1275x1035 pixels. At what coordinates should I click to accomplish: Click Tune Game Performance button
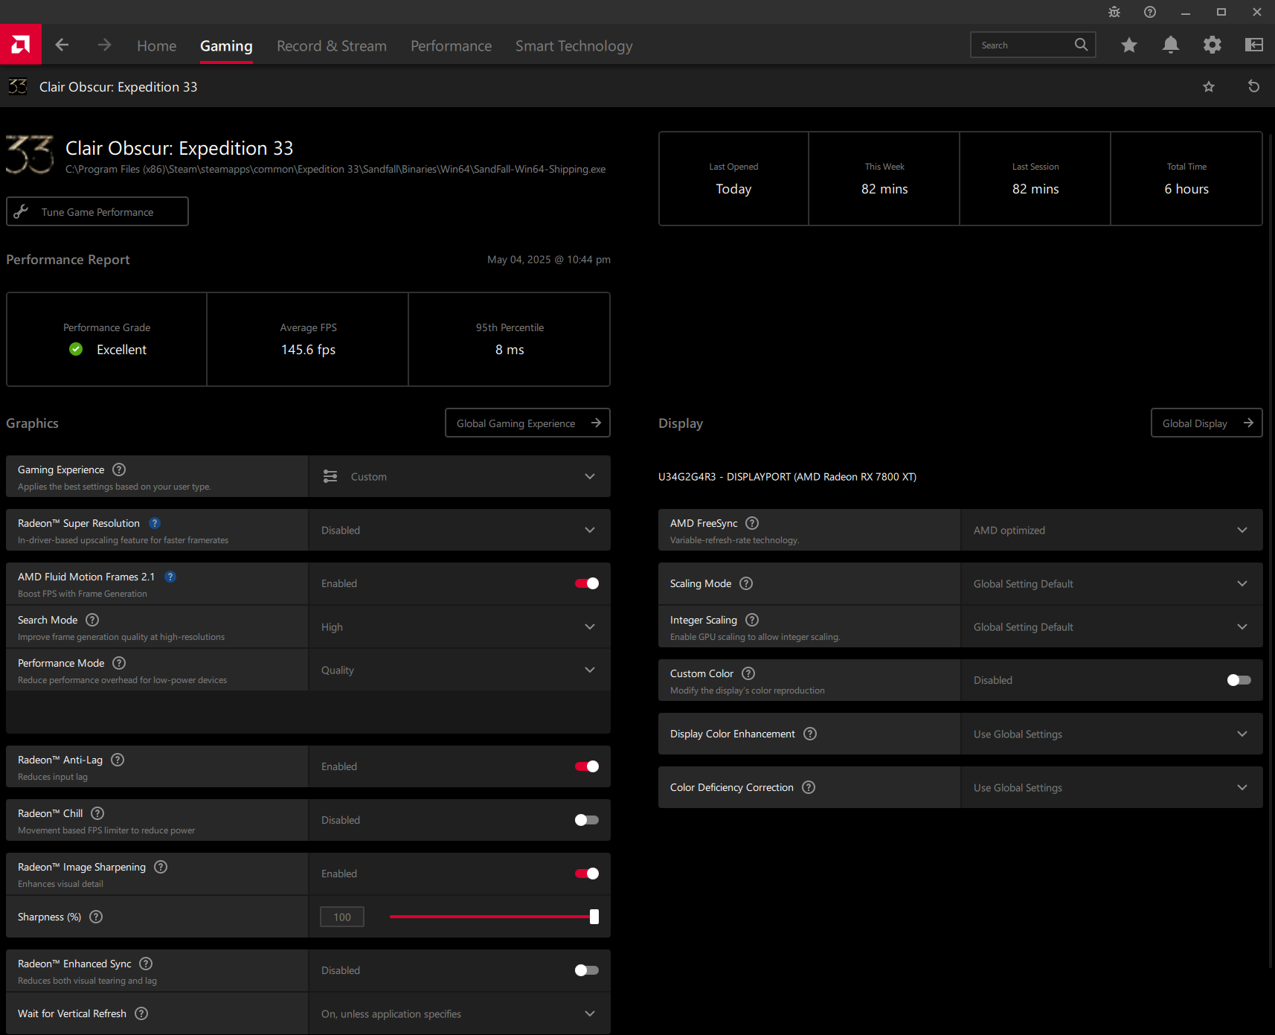97,211
